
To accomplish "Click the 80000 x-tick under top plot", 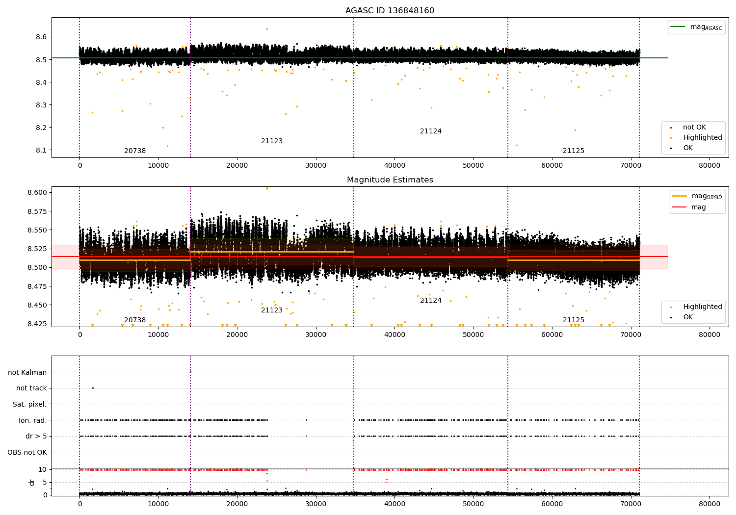I will pos(710,165).
